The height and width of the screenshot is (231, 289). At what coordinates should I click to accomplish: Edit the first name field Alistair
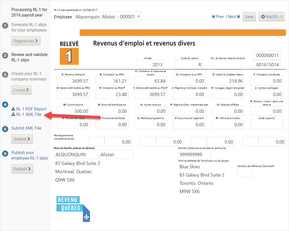click(x=116, y=154)
